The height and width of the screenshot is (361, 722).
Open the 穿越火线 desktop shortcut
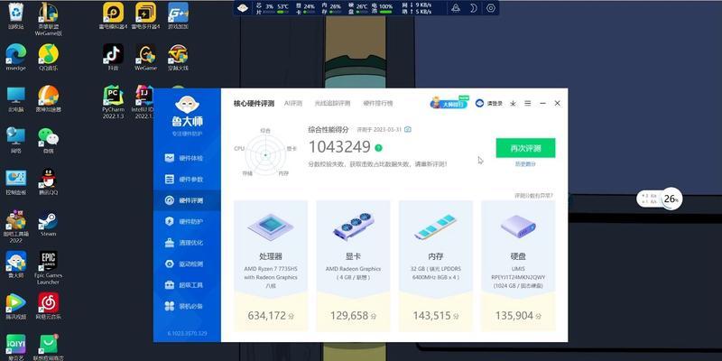tap(178, 58)
